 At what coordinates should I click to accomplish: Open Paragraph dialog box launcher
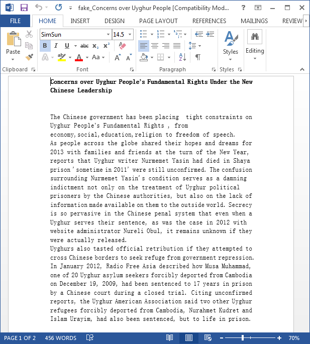click(x=214, y=69)
